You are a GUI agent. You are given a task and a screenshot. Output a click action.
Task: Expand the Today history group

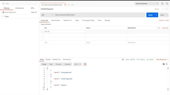click(x=2, y=16)
